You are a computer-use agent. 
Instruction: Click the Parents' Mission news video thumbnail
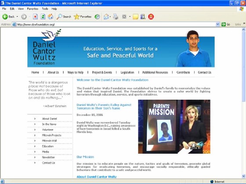[x=174, y=126]
